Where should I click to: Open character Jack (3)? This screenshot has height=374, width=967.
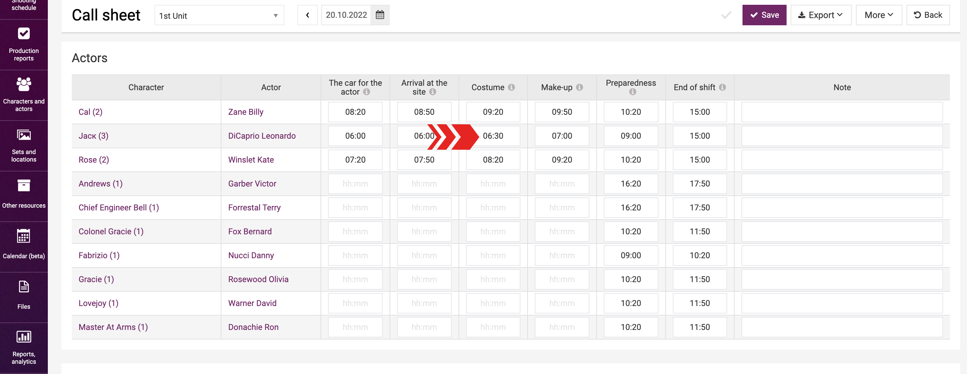click(x=94, y=136)
